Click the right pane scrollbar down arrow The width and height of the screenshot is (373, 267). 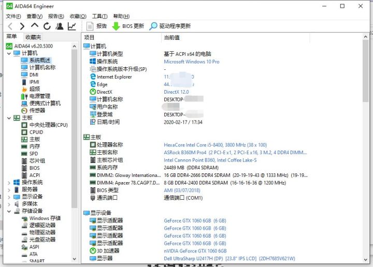[x=366, y=260]
